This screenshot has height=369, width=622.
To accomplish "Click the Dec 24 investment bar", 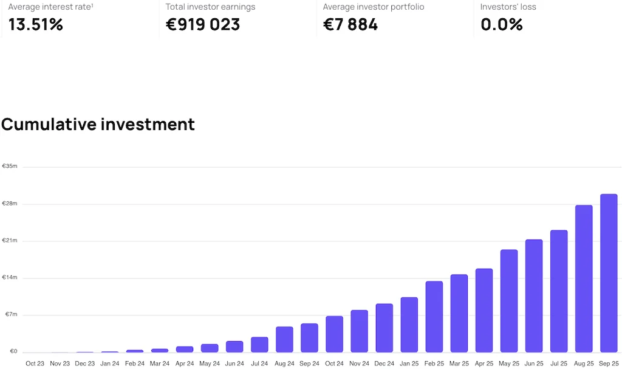I will click(x=384, y=328).
